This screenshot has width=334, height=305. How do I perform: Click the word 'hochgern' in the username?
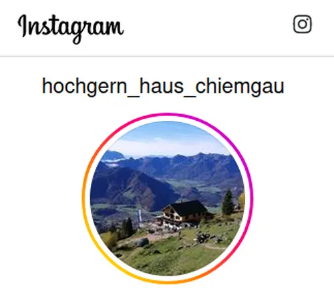point(85,86)
